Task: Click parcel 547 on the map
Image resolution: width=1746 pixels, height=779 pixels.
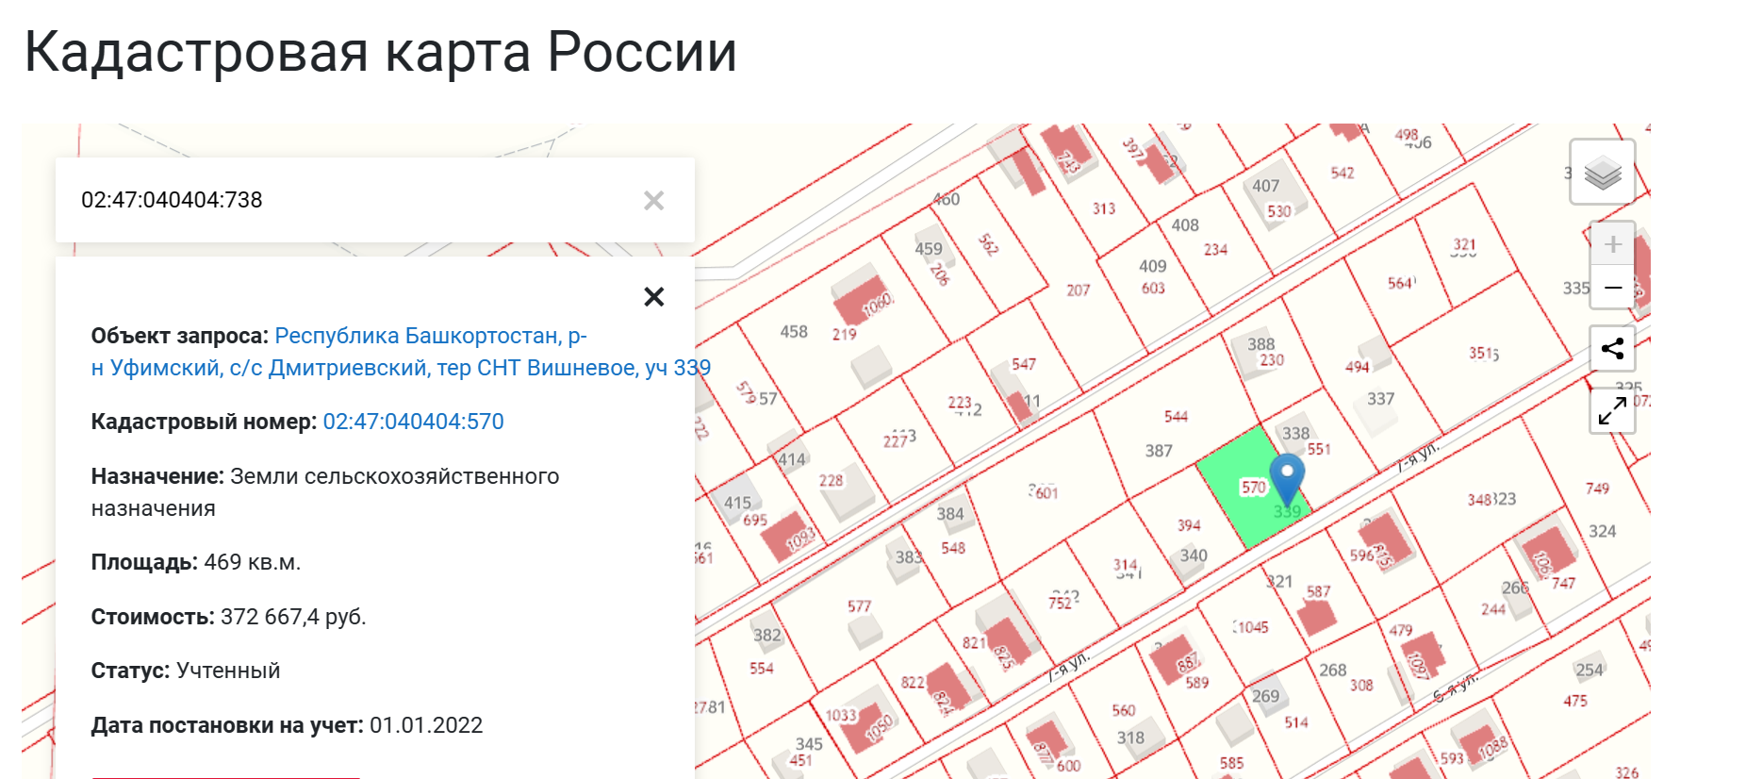Action: pyautogui.click(x=1024, y=364)
